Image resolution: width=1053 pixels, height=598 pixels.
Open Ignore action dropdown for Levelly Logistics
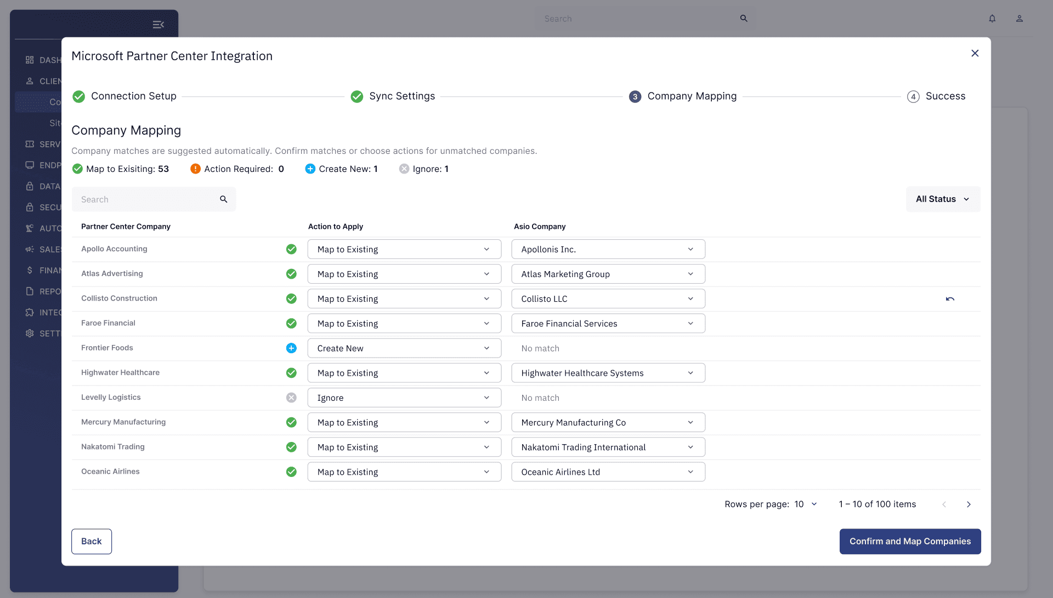(404, 398)
